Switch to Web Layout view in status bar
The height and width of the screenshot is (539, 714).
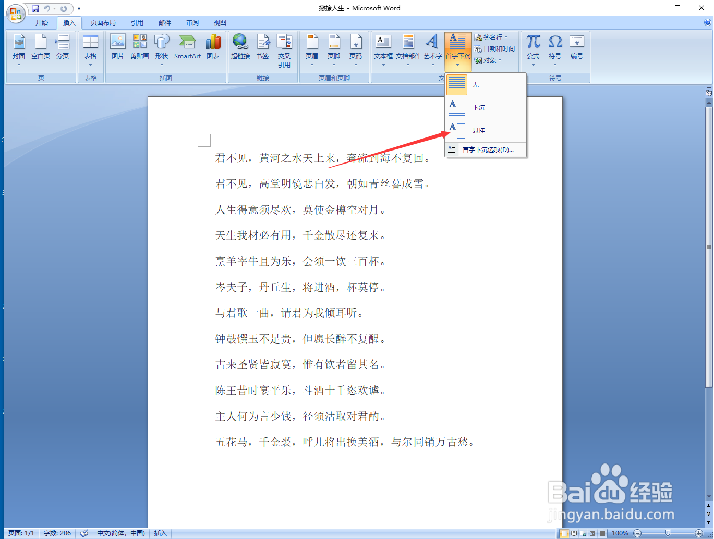tap(582, 533)
